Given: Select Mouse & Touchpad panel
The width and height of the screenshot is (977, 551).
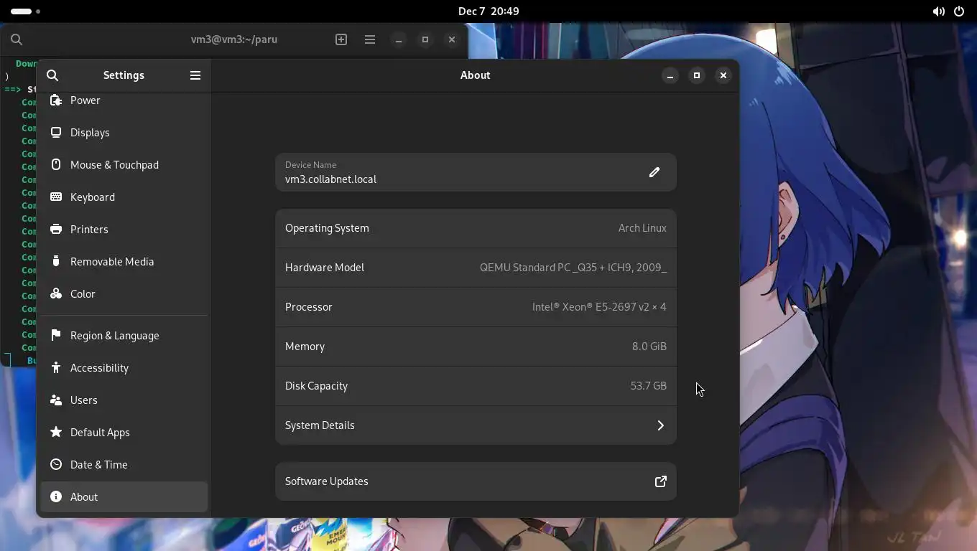Looking at the screenshot, I should [x=124, y=165].
